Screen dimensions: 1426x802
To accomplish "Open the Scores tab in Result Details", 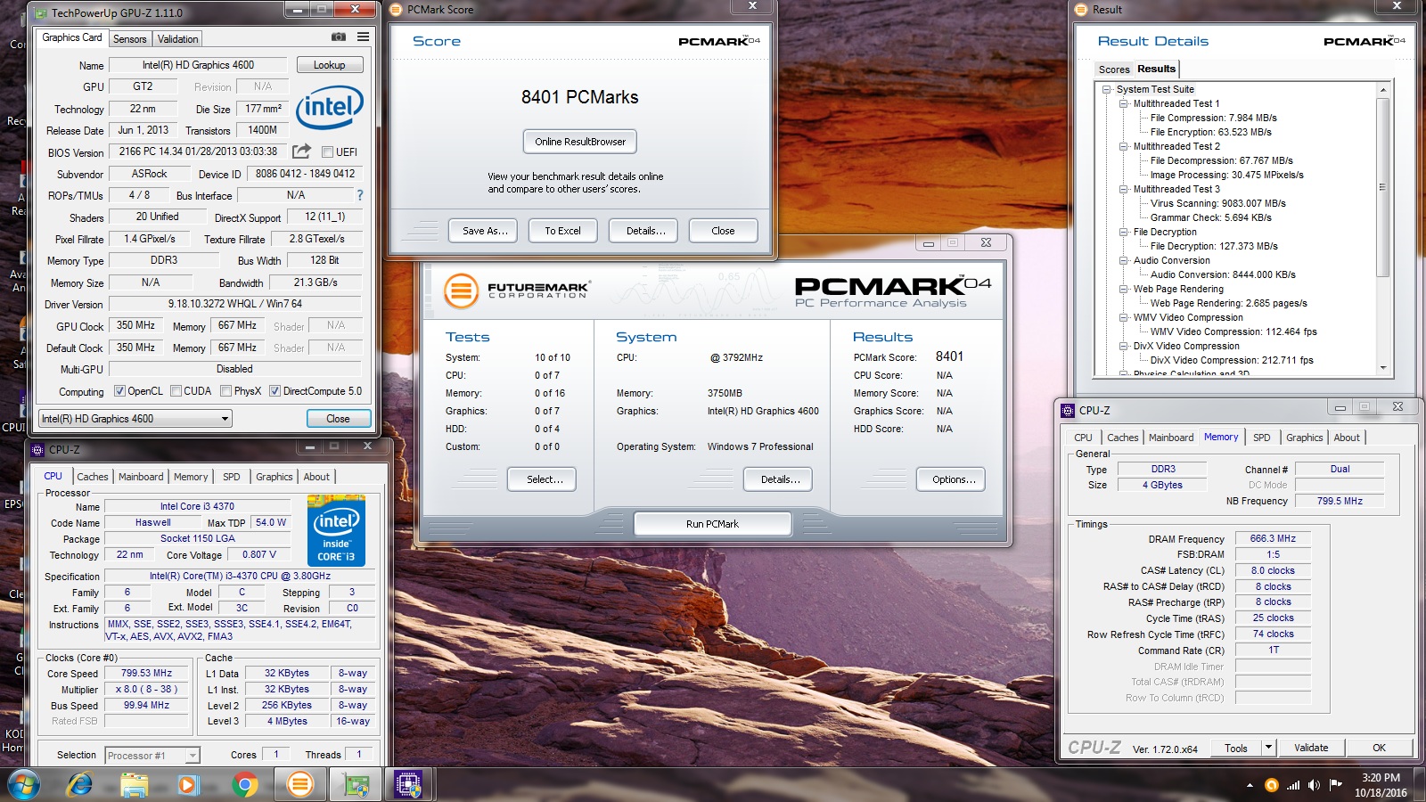I will 1114,70.
